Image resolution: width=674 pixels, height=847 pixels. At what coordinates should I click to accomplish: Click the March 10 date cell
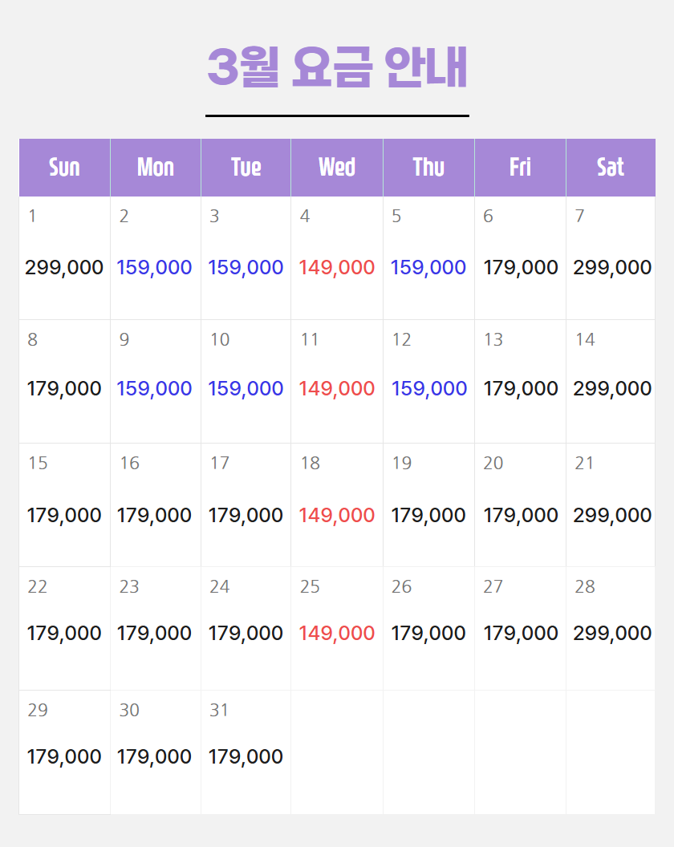pos(246,381)
